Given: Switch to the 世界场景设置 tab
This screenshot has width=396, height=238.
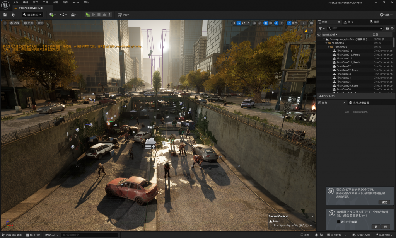Looking at the screenshot, I should [x=359, y=103].
